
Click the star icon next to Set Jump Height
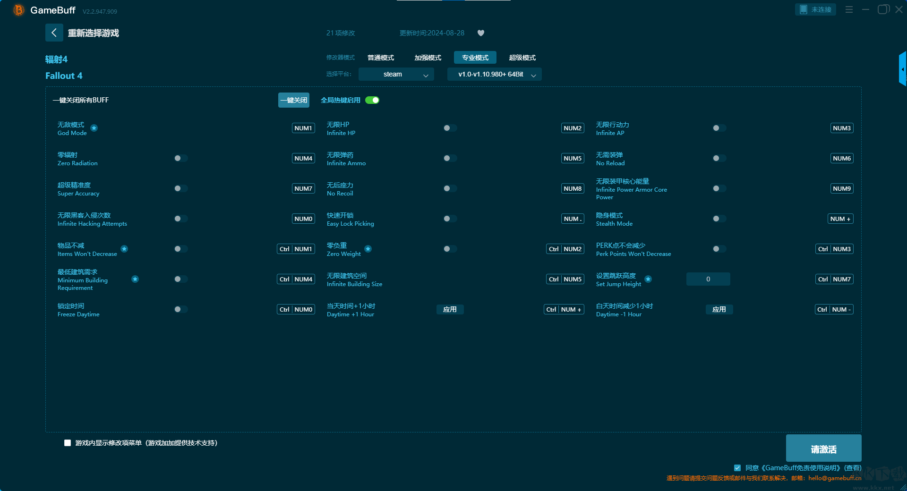click(648, 279)
